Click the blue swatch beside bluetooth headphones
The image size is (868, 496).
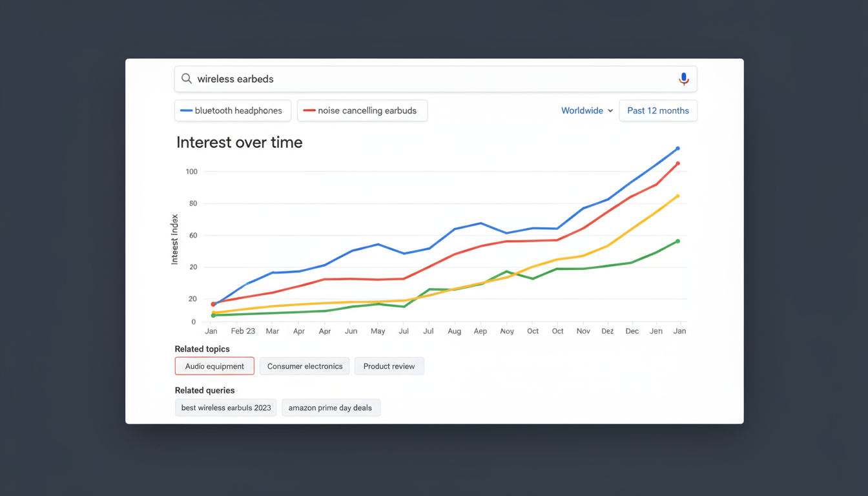tap(186, 110)
